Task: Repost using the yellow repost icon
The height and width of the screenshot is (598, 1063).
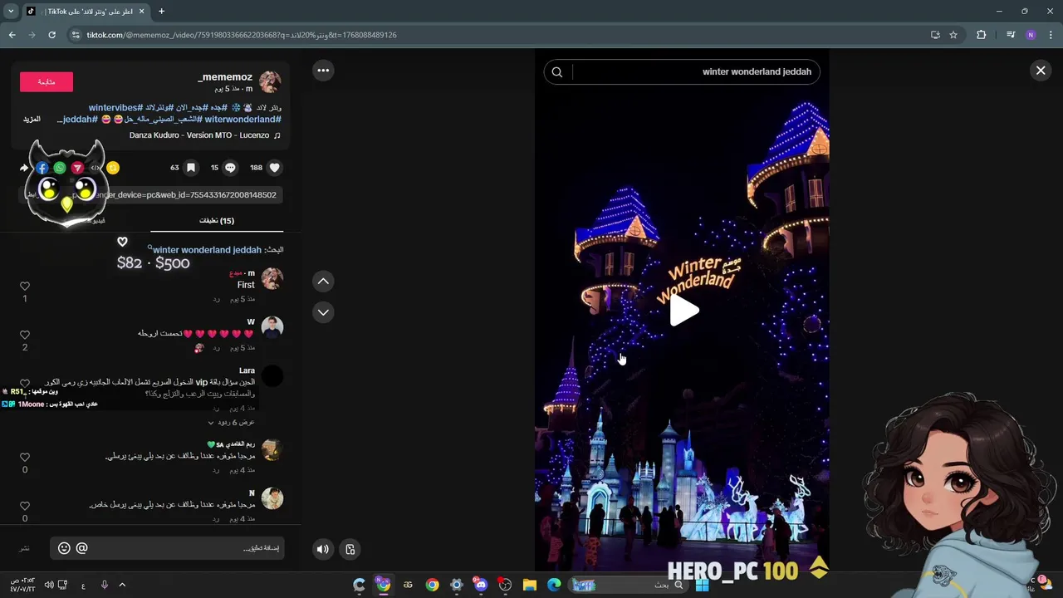Action: [x=113, y=168]
